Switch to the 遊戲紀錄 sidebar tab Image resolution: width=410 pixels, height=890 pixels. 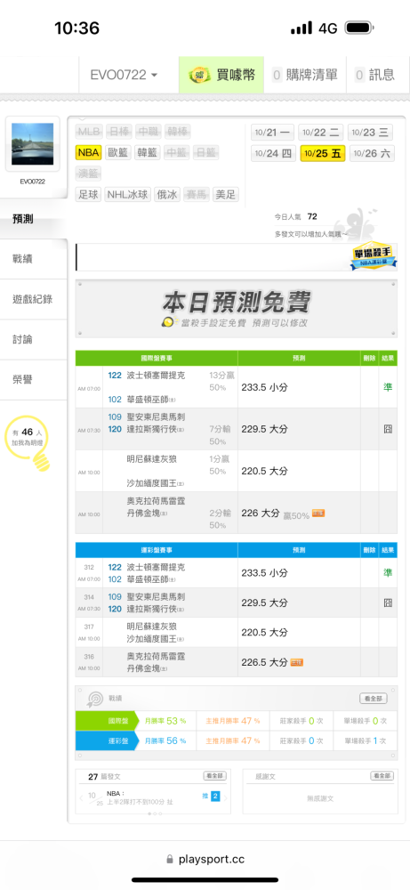pyautogui.click(x=34, y=299)
